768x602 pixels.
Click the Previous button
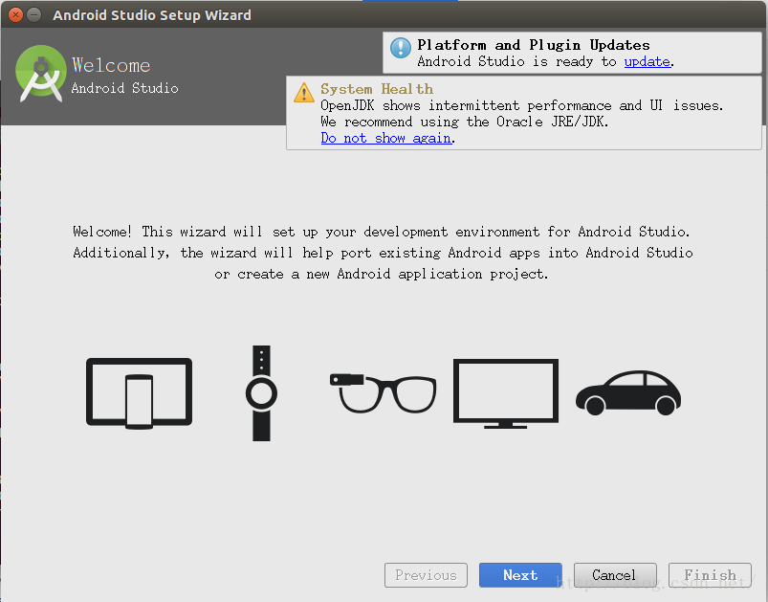coord(426,575)
